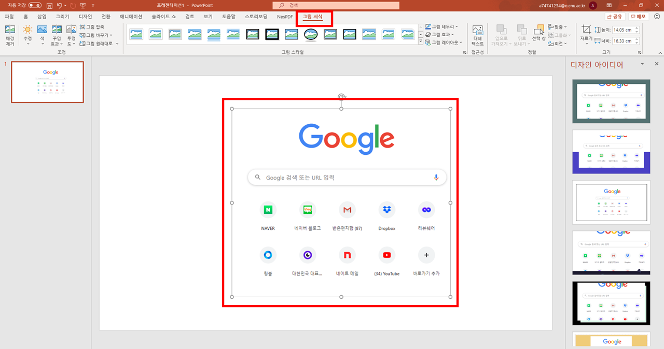Switch to the 홈 tab
Viewport: 664px width, 349px height.
[25, 17]
